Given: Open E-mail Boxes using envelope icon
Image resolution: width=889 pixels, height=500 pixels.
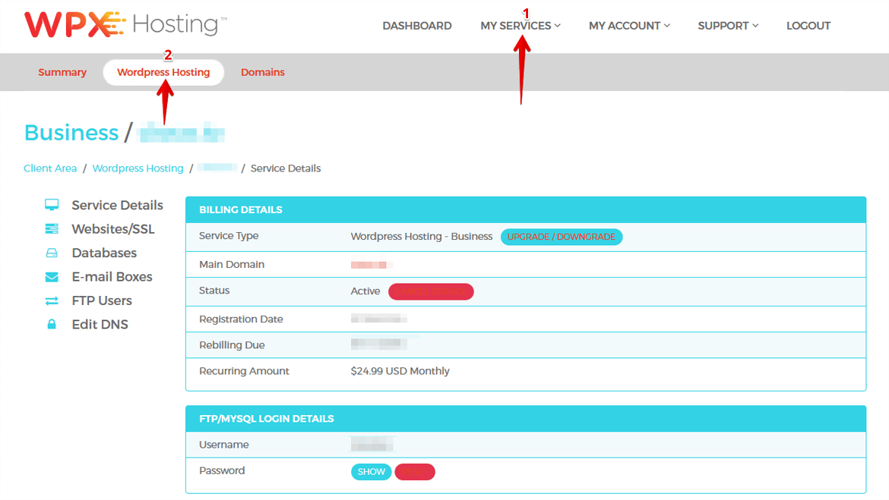Looking at the screenshot, I should (x=52, y=276).
